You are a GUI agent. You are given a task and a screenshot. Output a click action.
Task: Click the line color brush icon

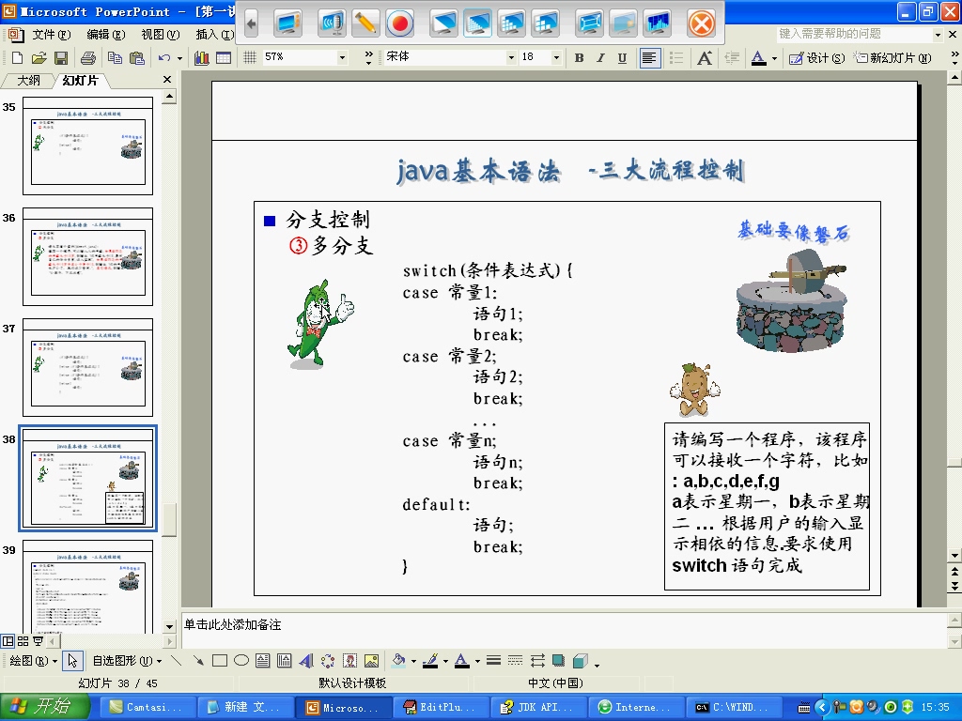click(x=430, y=660)
